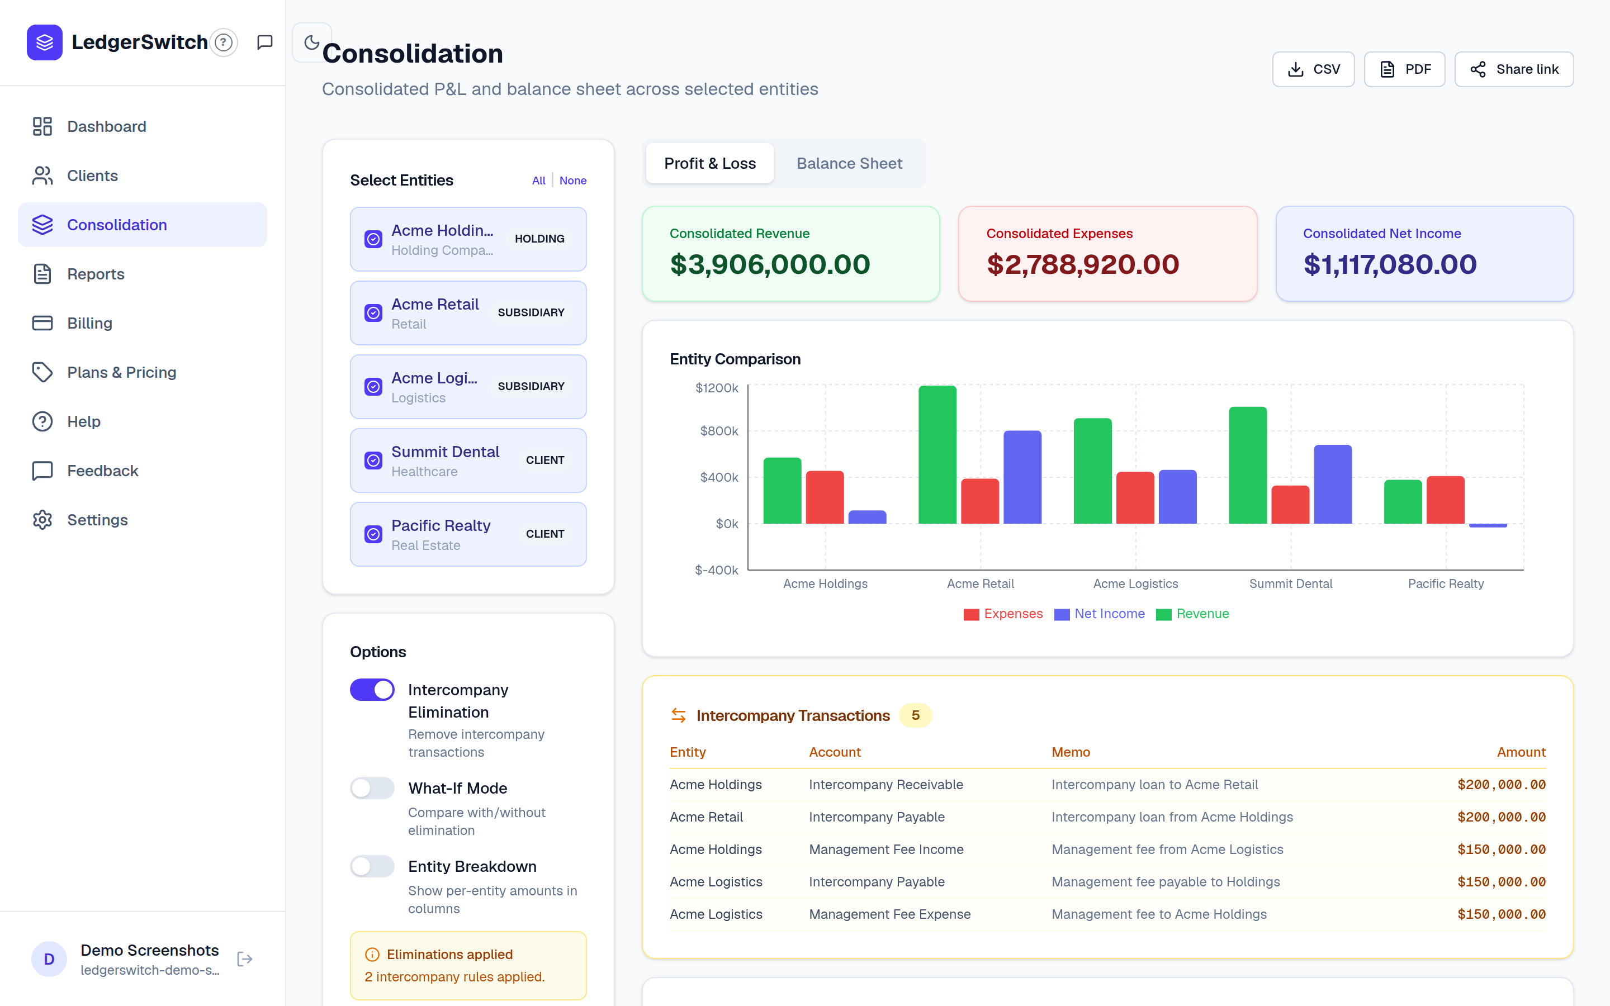Open Settings in the sidebar
This screenshot has width=1610, height=1006.
coord(143,520)
